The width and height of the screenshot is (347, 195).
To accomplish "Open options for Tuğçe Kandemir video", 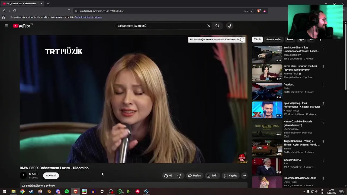I will pos(323,142).
